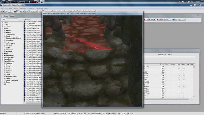Click the green grid icon in main toolbar
204x115 pixels.
click(37, 11)
